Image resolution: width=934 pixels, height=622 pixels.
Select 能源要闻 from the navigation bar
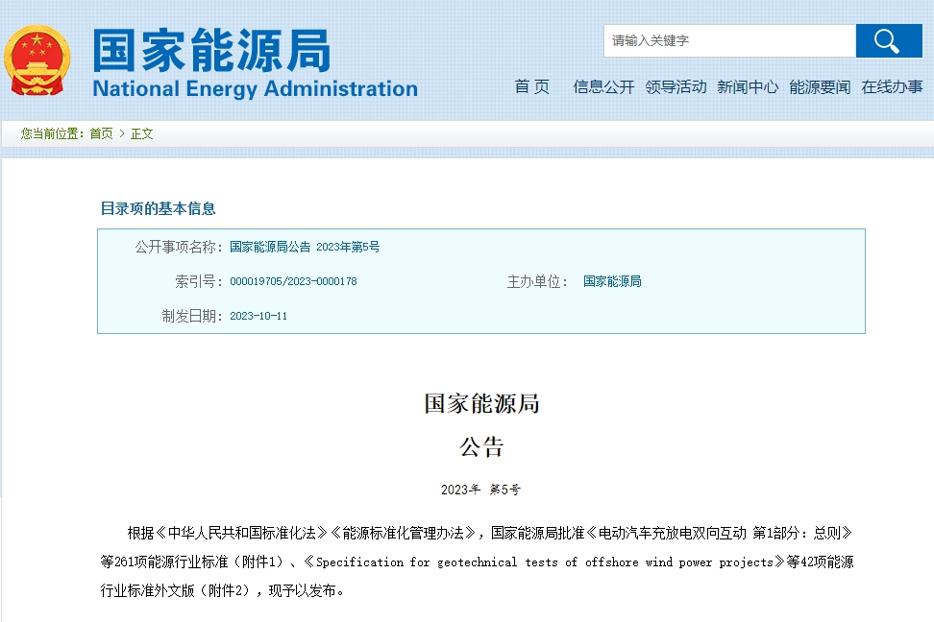point(819,86)
